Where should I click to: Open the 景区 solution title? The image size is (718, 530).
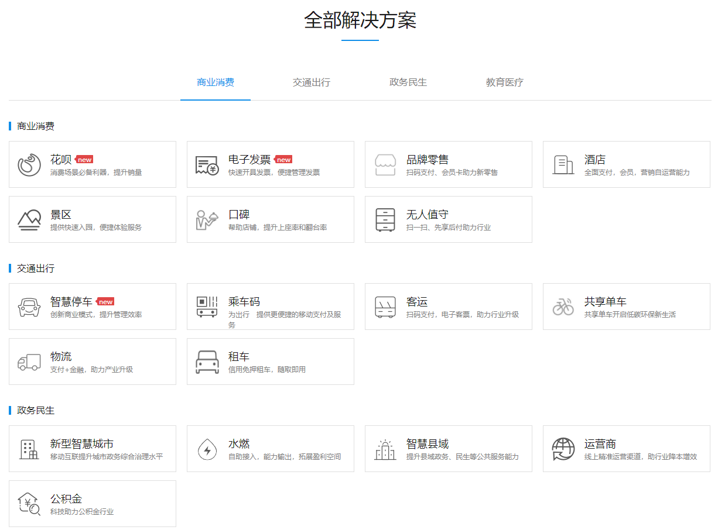61,215
